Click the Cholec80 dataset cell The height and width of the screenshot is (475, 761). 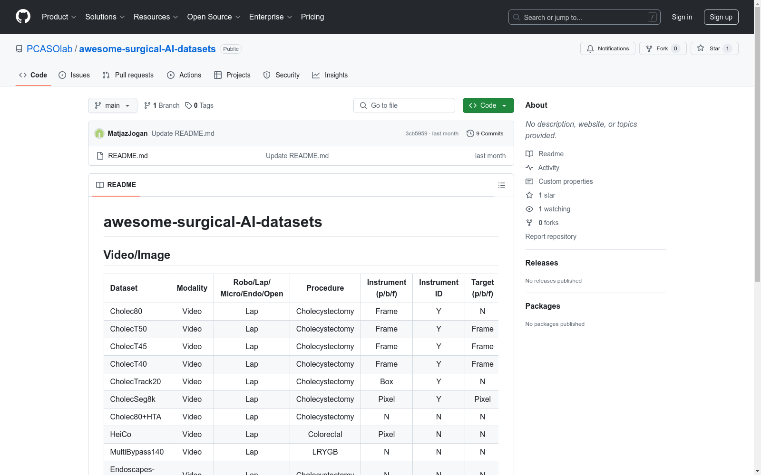click(137, 312)
